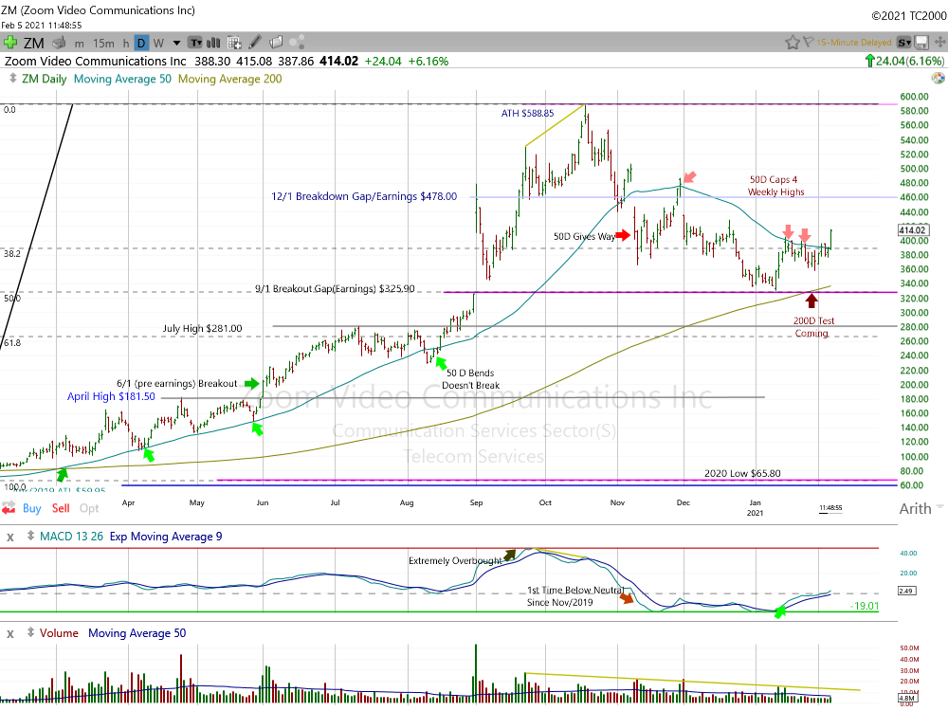This screenshot has height=711, width=948.
Task: Click the red trade arrows icon
Action: 9,508
